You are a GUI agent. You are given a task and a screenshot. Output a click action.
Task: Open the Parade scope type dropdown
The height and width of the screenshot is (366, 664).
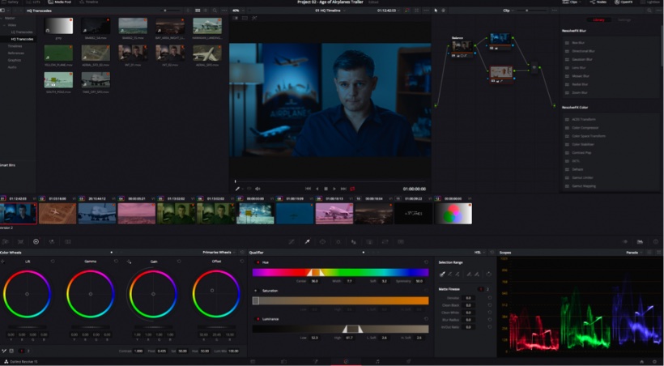pyautogui.click(x=634, y=253)
